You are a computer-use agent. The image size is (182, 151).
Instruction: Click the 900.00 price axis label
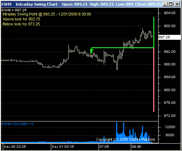(170, 26)
